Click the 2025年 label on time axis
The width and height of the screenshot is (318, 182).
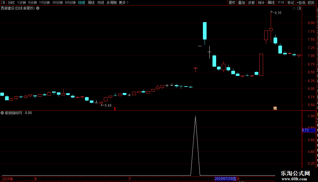(8, 179)
